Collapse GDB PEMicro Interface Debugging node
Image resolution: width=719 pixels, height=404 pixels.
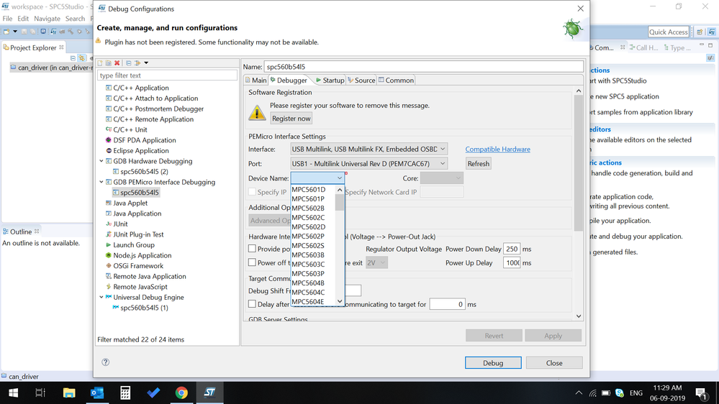(101, 182)
